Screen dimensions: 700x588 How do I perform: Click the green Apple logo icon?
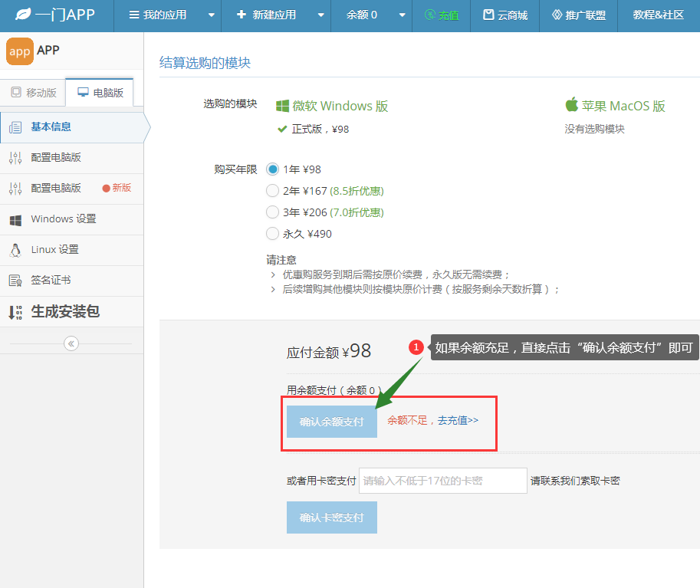tap(571, 104)
